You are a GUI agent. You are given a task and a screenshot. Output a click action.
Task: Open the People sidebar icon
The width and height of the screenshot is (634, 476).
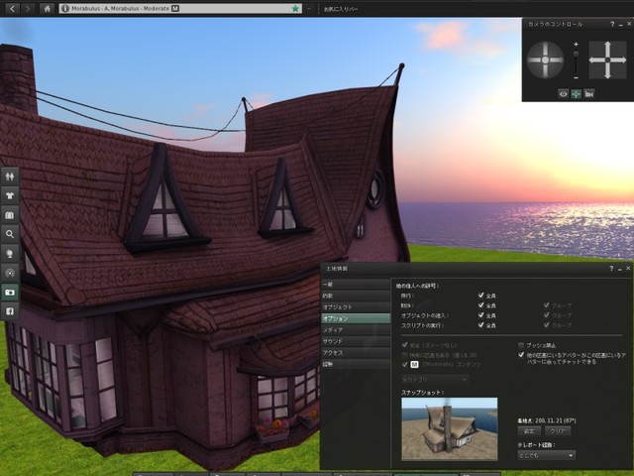click(10, 177)
